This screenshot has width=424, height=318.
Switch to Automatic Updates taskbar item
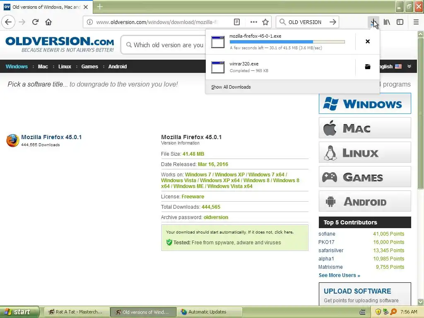[x=210, y=312]
